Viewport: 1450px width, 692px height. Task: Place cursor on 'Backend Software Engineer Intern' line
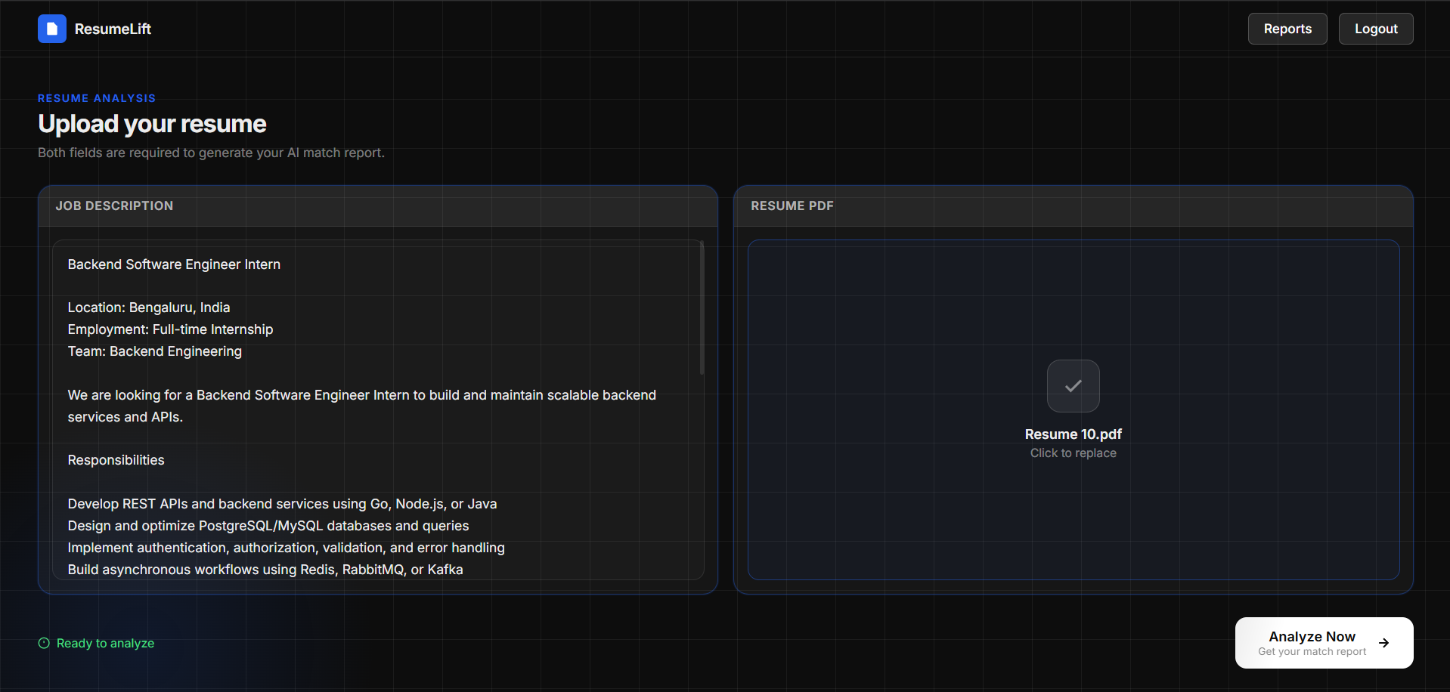[174, 264]
